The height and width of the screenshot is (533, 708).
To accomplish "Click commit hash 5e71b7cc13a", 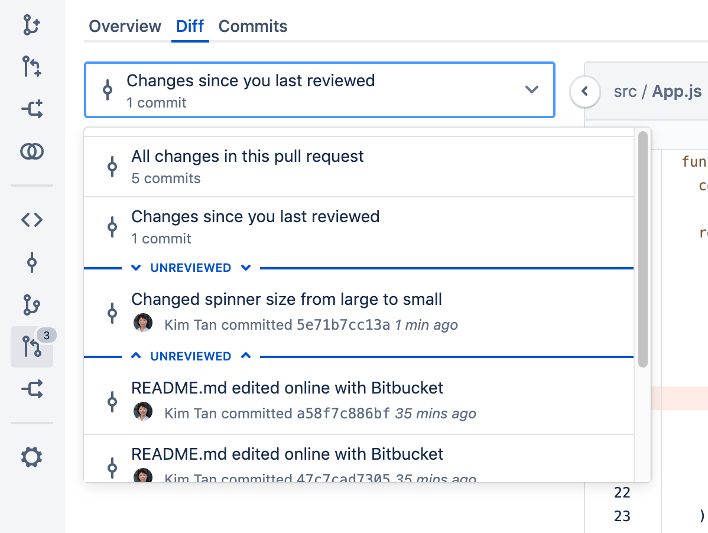I will click(x=343, y=325).
